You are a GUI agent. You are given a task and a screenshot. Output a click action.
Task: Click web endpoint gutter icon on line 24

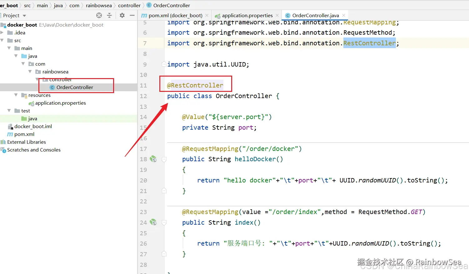pyautogui.click(x=153, y=222)
